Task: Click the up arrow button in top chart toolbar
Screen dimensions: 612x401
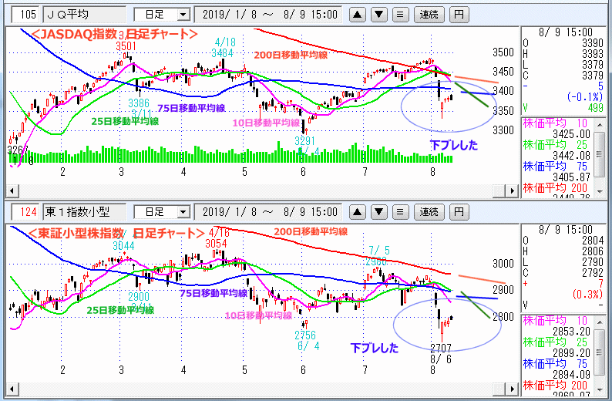Action: [358, 15]
